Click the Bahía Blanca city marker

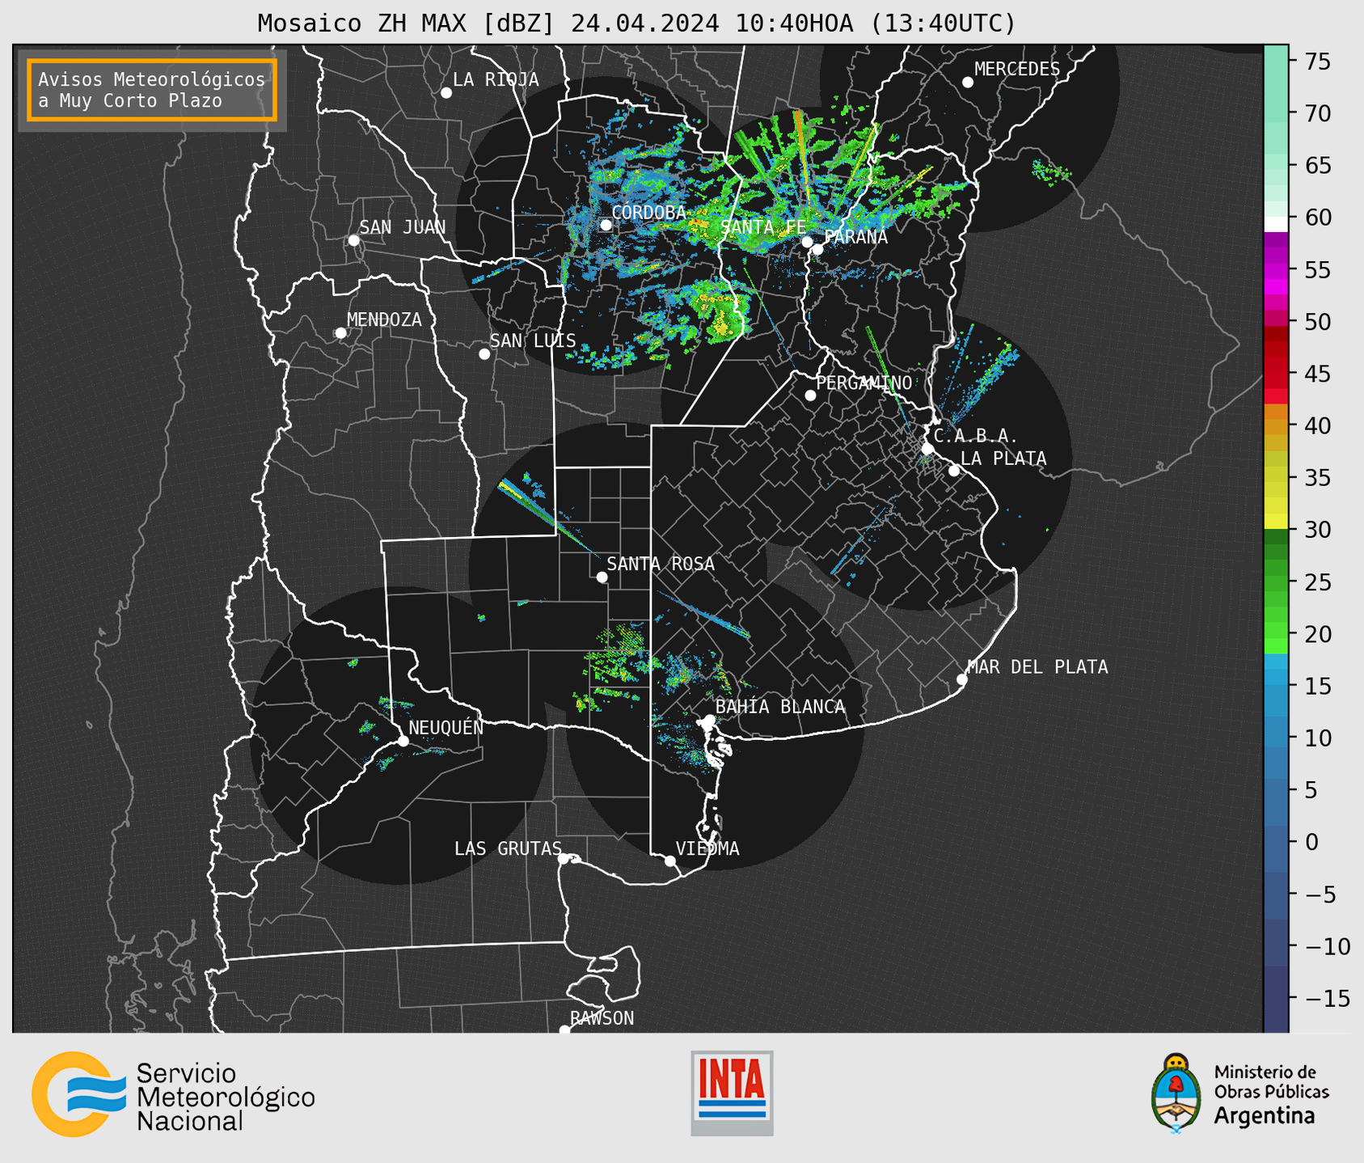click(x=709, y=720)
